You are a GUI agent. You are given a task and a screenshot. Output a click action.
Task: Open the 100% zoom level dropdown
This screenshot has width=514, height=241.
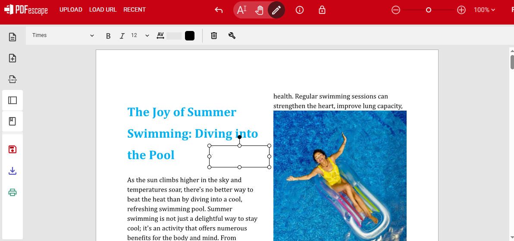pos(484,10)
